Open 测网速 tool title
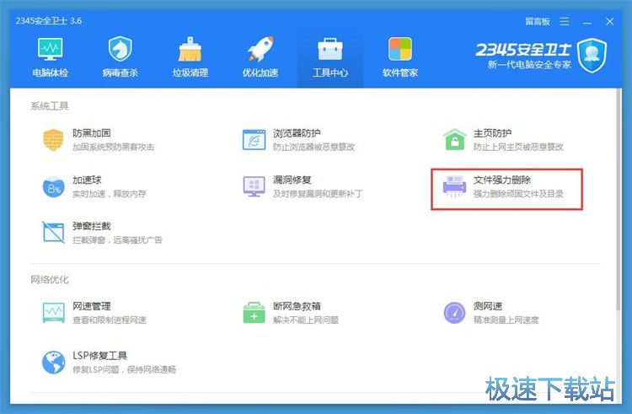 tap(488, 306)
